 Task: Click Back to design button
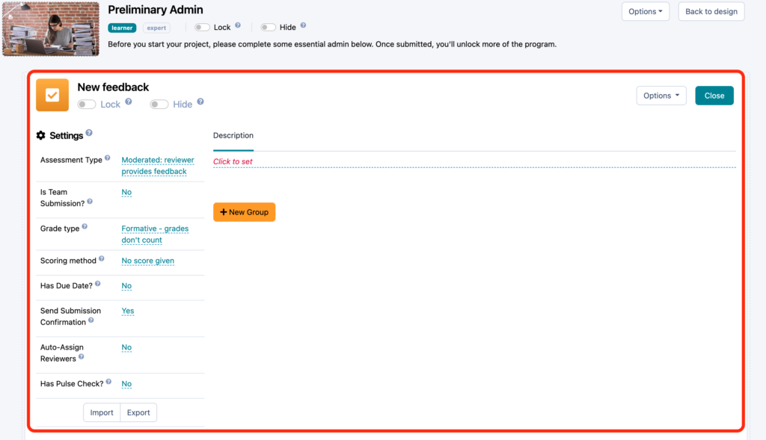pos(711,11)
